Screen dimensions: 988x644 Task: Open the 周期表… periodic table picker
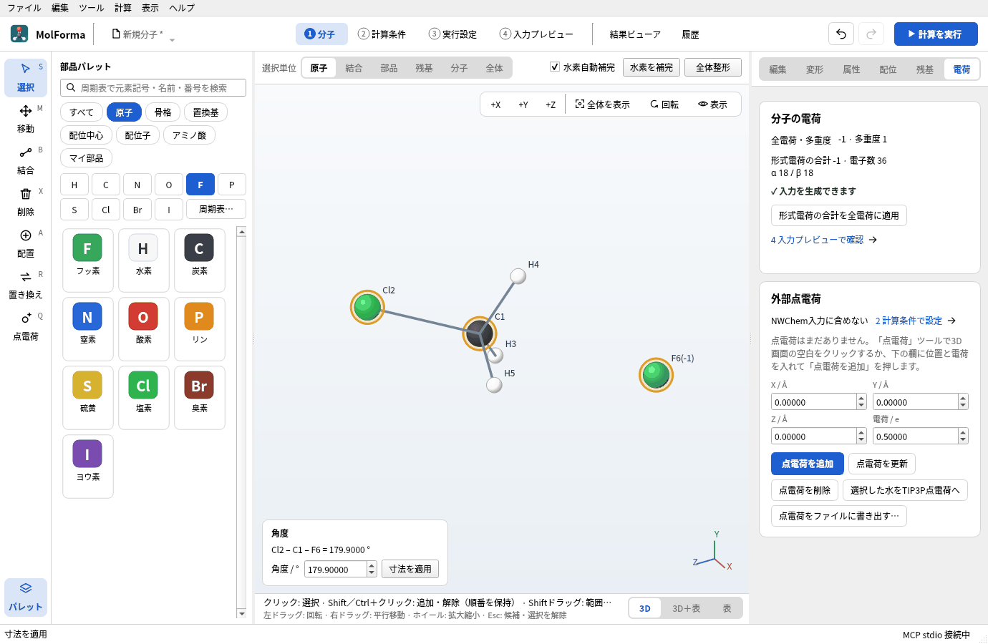[x=216, y=209]
